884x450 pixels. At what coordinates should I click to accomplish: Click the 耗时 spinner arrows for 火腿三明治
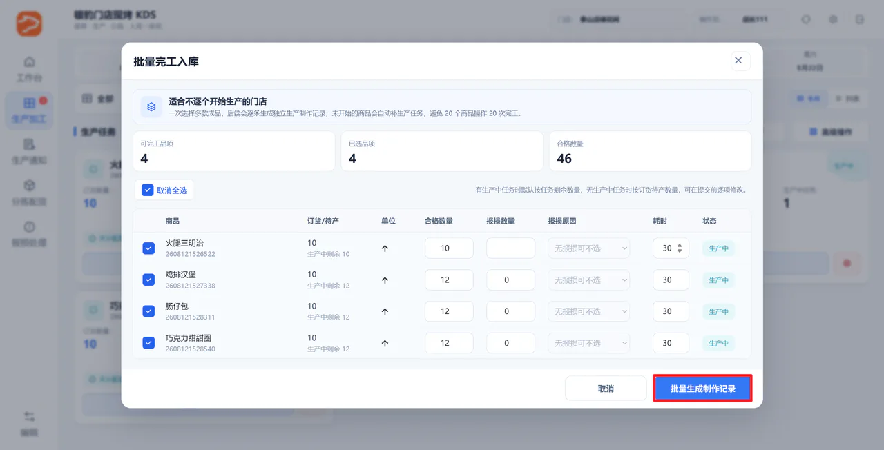(680, 248)
